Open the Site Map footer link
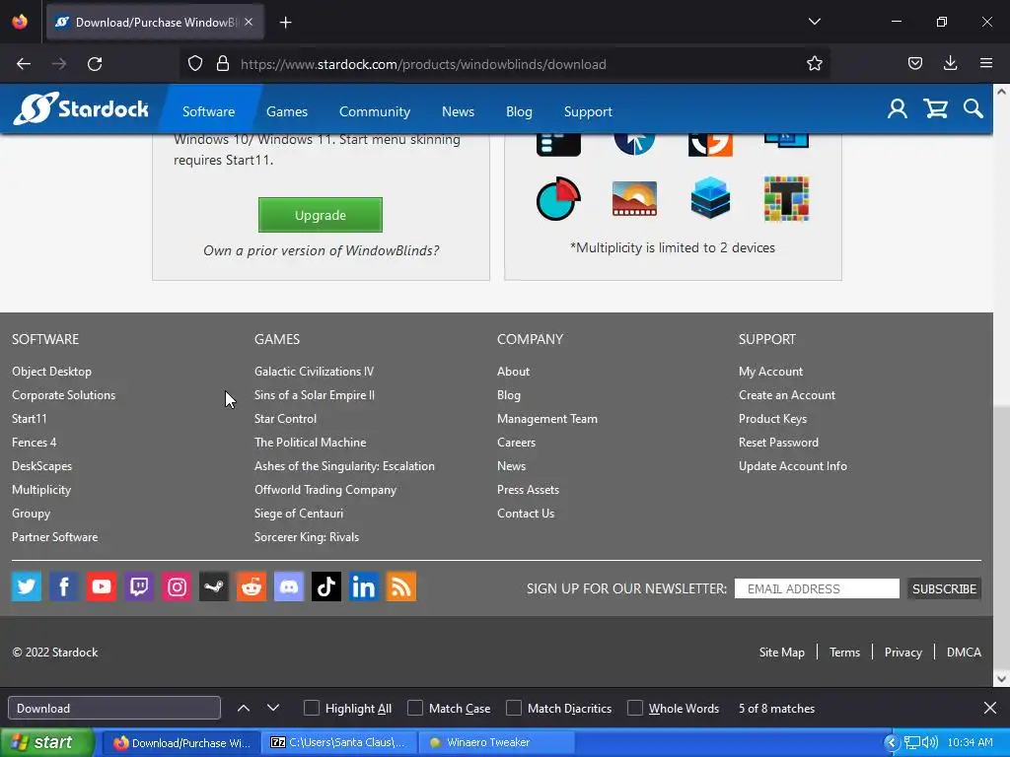The image size is (1010, 757). 781,653
